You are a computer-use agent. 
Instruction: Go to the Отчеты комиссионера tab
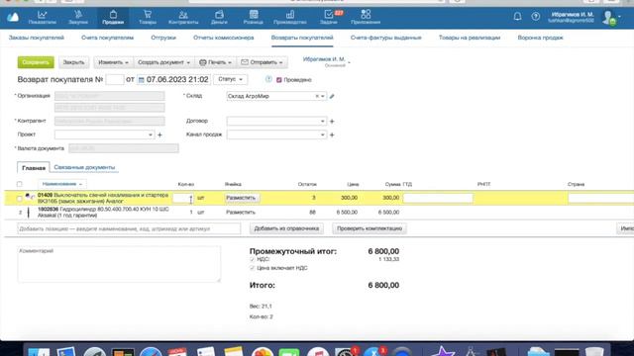(x=224, y=38)
